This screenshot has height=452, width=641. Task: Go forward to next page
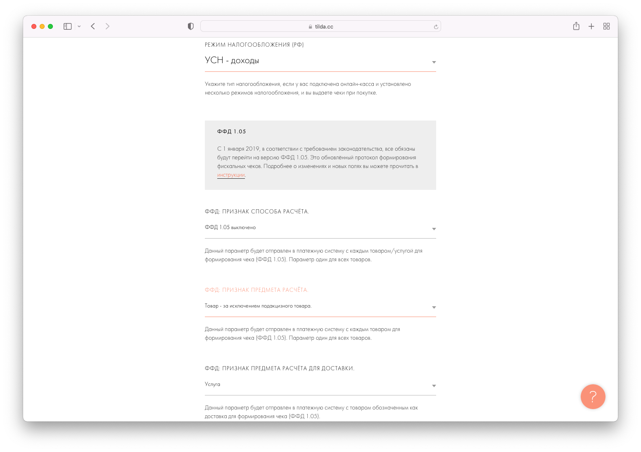click(107, 26)
